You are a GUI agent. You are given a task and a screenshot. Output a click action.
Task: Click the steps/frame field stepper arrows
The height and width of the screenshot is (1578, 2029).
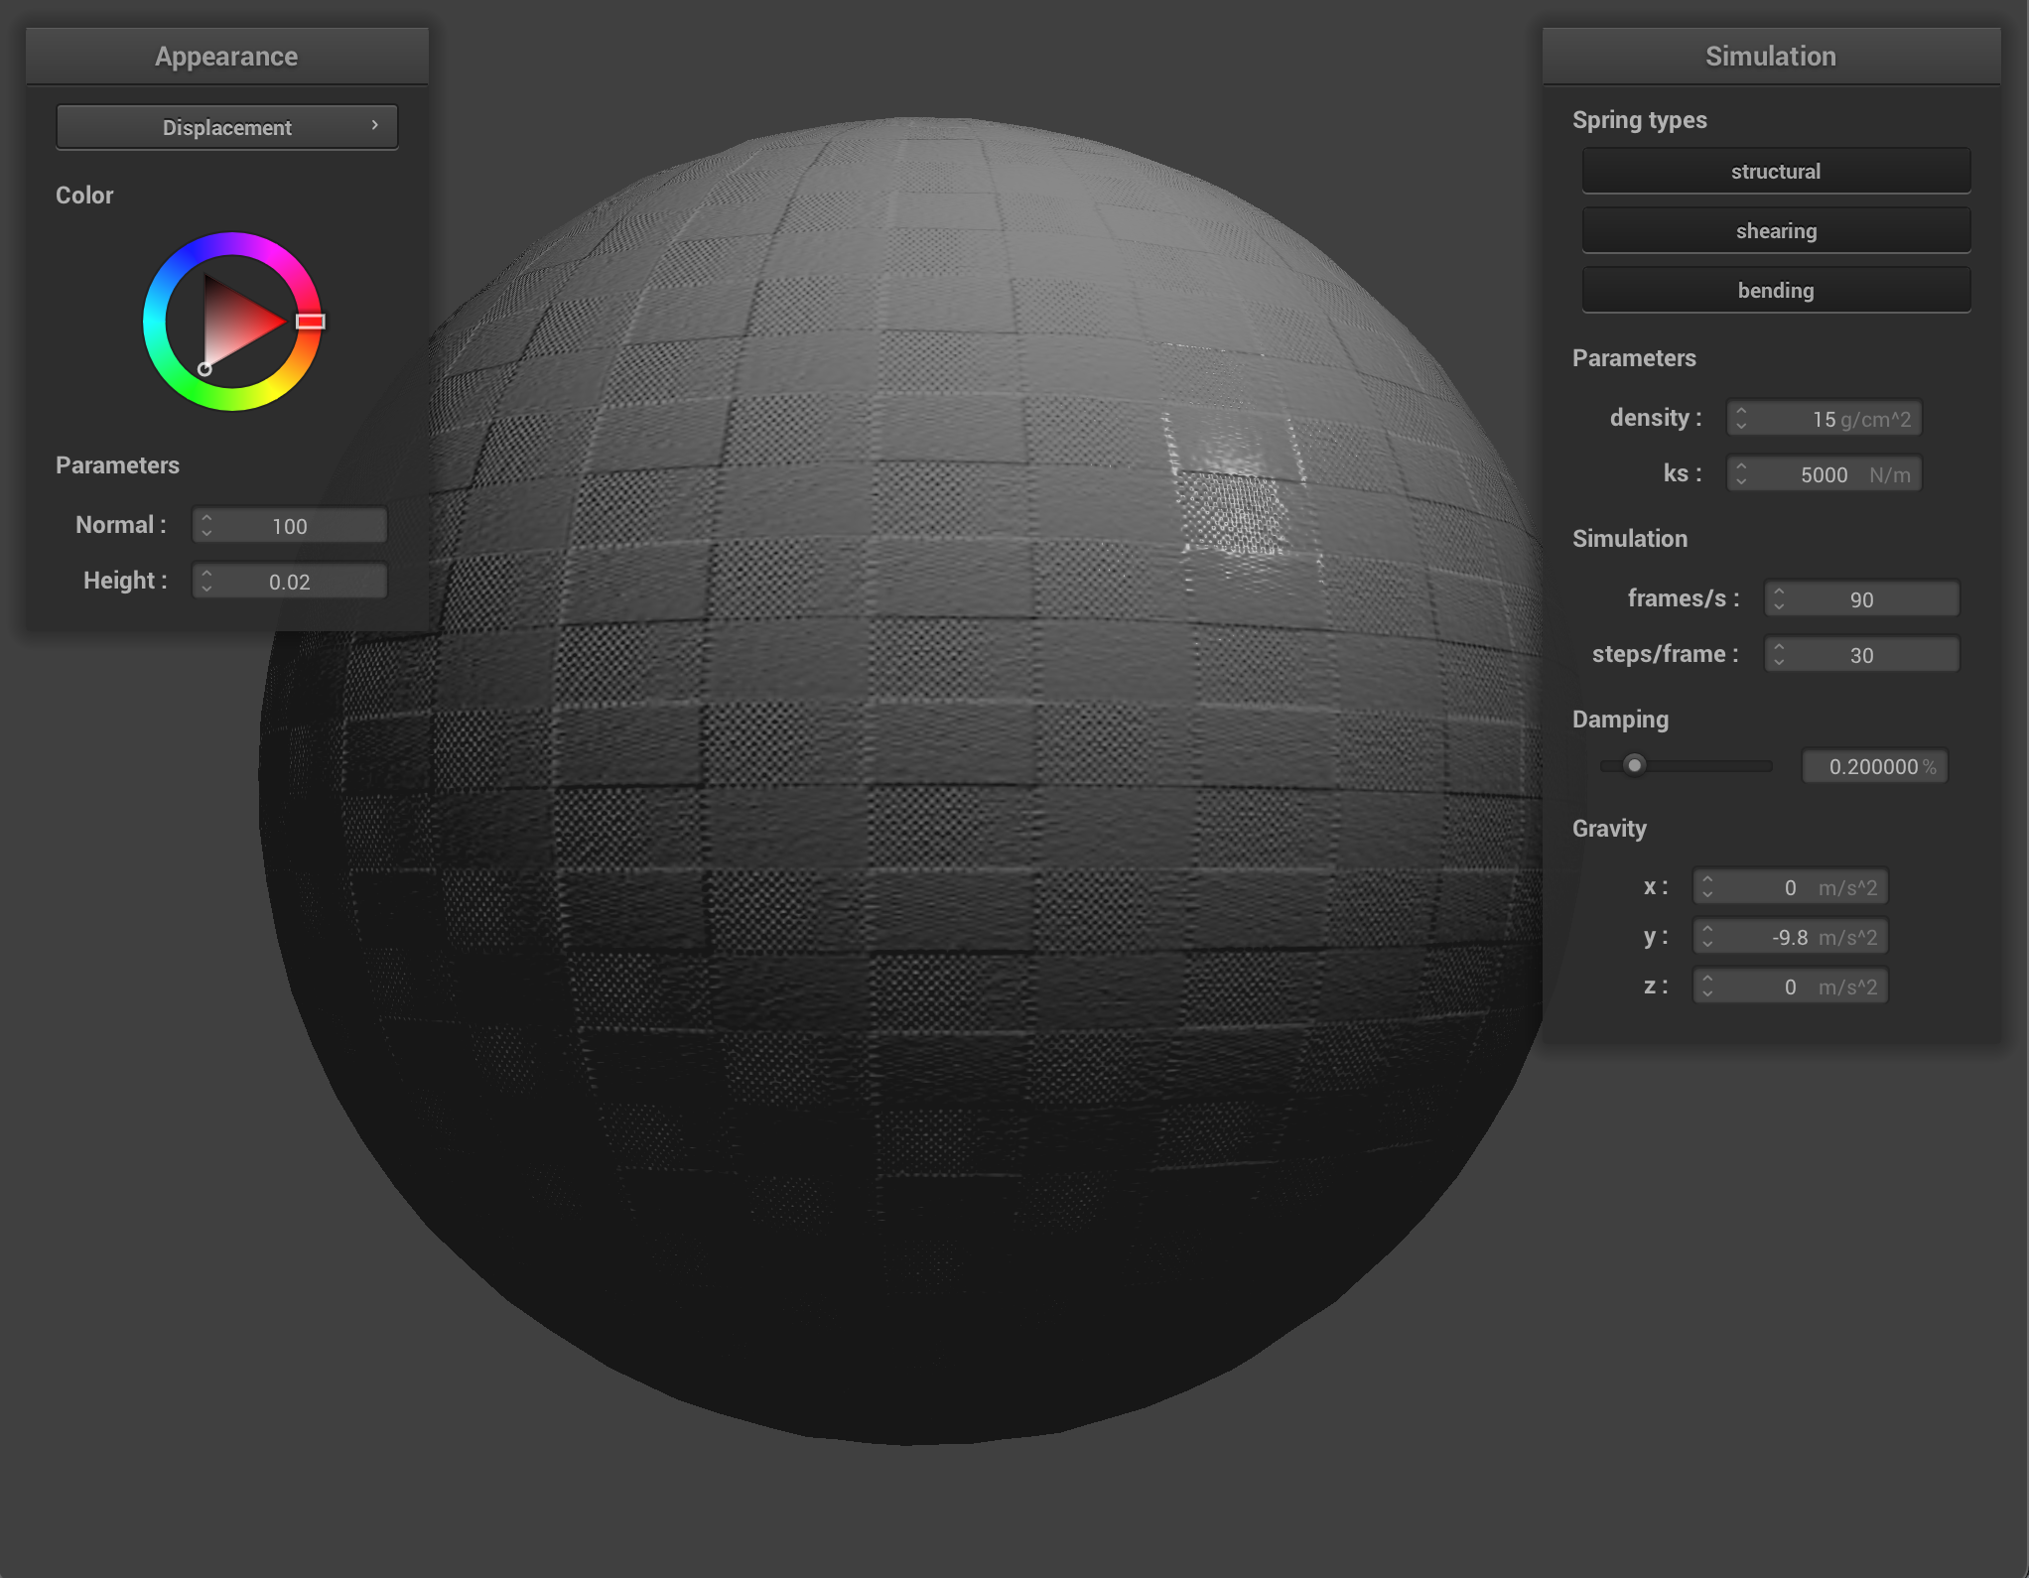(1779, 654)
